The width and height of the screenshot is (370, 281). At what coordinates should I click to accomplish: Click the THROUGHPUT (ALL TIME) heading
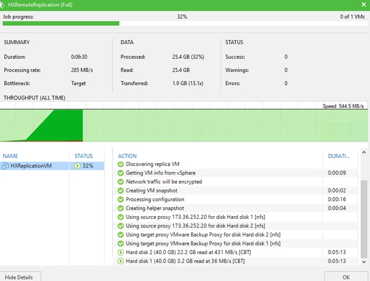[34, 98]
